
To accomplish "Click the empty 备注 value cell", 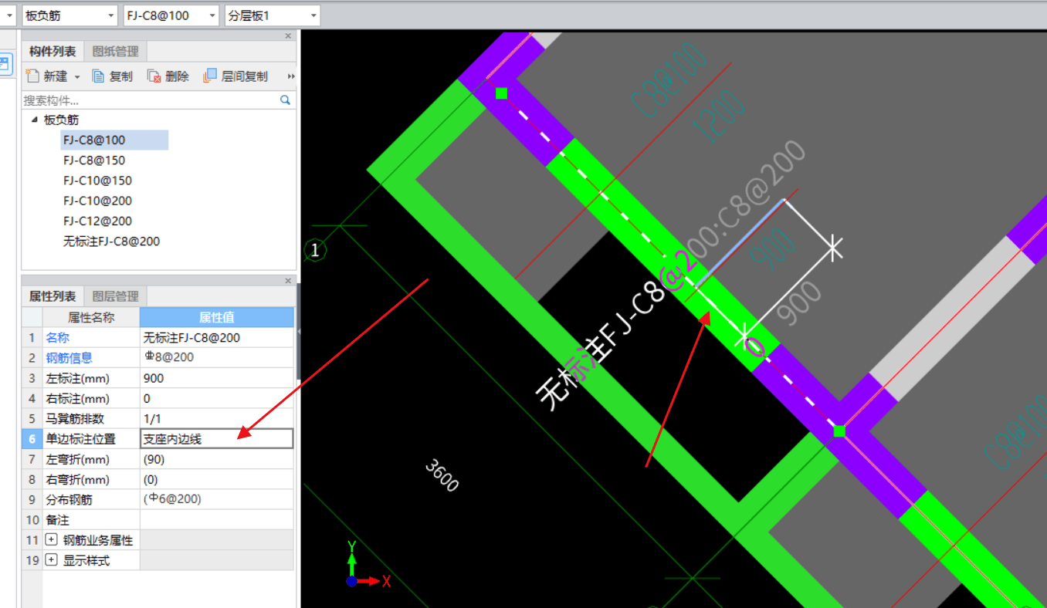I will click(217, 520).
